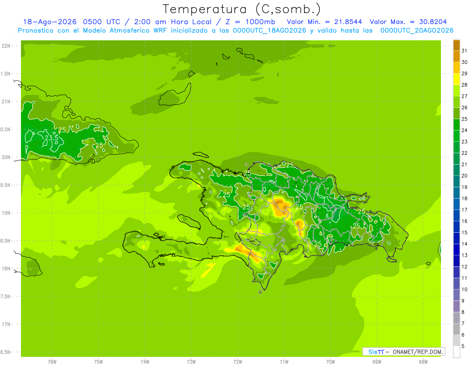This screenshot has width=475, height=367.
Task: Click the legend value 26
Action: (x=465, y=108)
